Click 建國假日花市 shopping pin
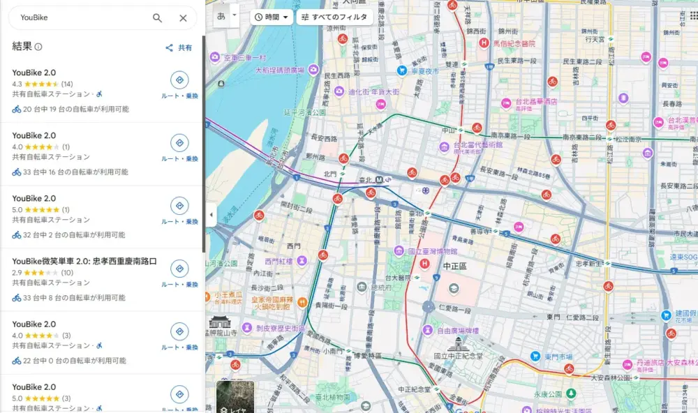This screenshot has width=698, height=413. (x=666, y=315)
